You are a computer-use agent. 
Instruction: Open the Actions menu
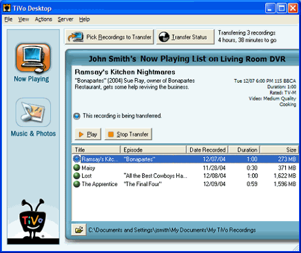44,20
